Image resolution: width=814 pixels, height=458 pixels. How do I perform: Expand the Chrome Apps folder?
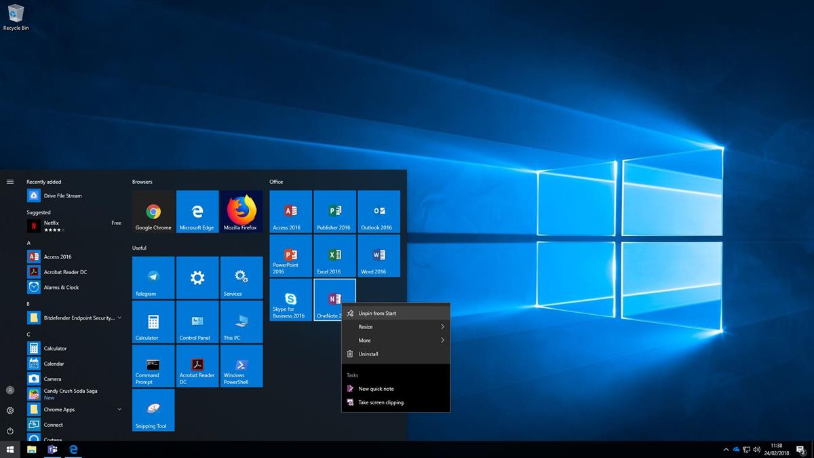click(75, 410)
